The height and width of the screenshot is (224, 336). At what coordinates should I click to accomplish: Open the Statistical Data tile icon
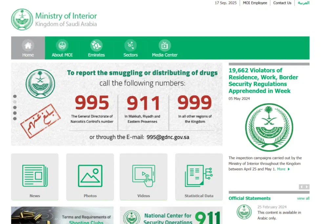199,176
